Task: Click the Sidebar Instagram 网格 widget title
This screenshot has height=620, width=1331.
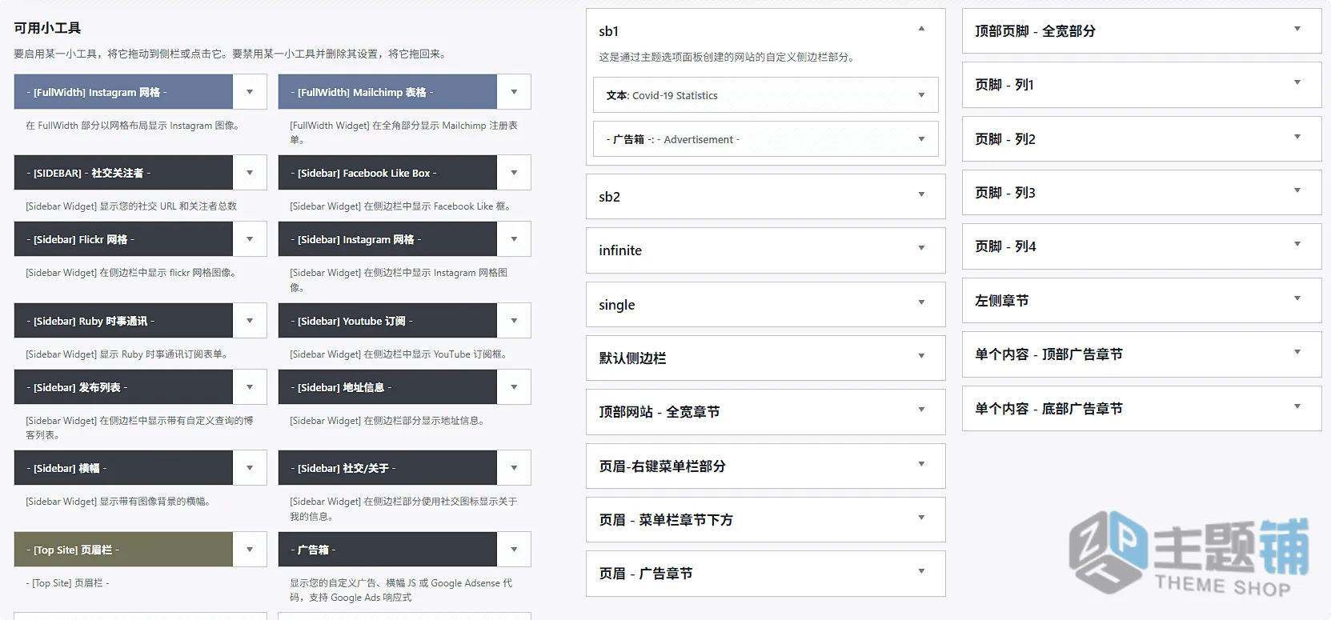Action: pos(387,239)
